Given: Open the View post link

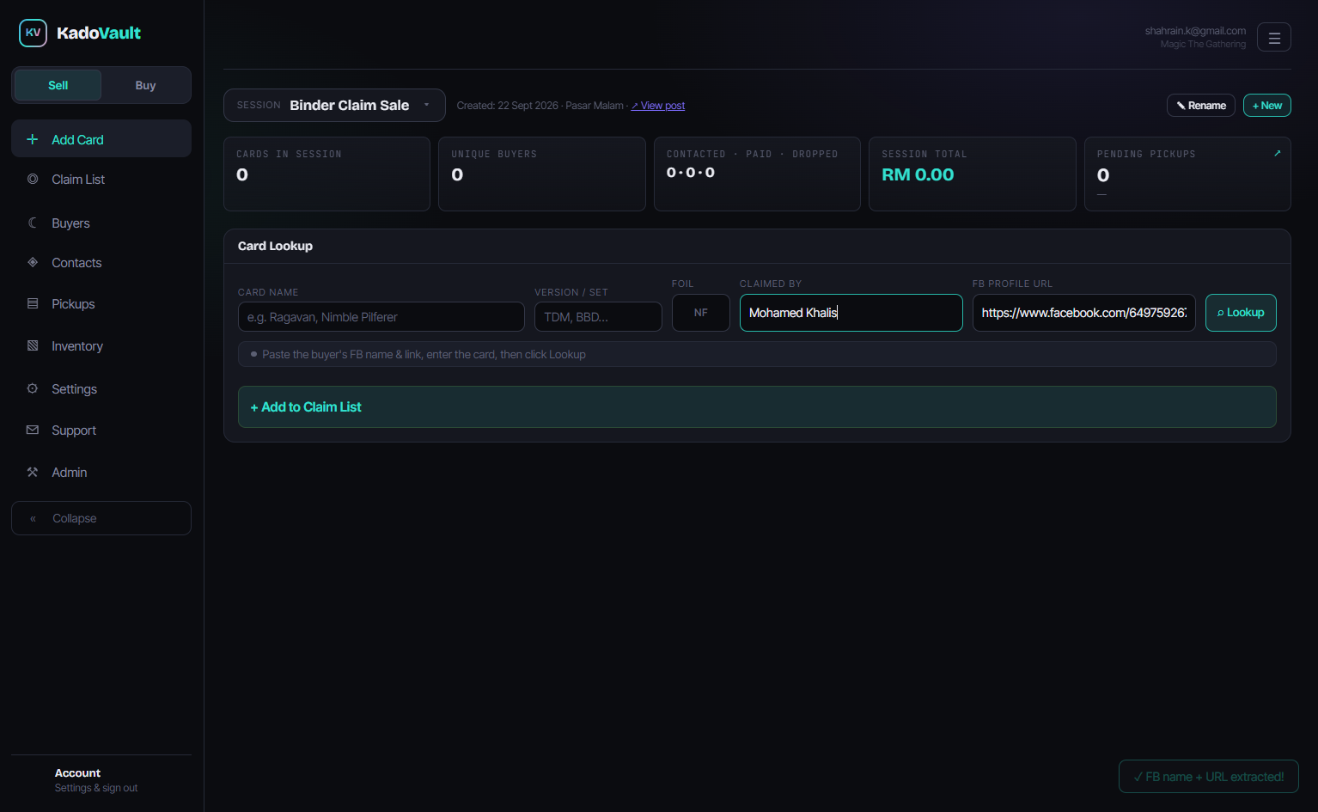Looking at the screenshot, I should coord(658,106).
